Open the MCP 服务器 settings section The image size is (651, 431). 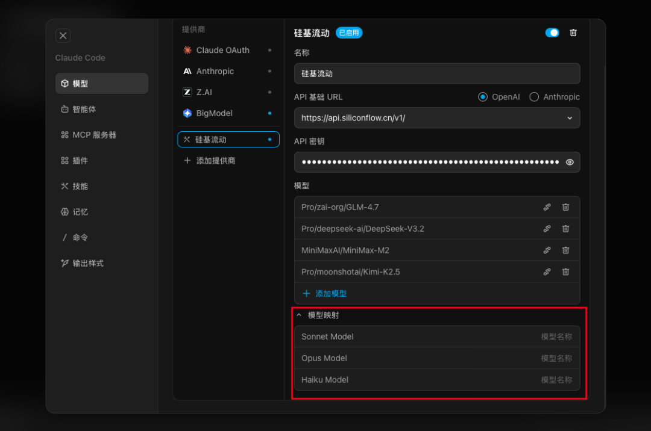pos(94,135)
